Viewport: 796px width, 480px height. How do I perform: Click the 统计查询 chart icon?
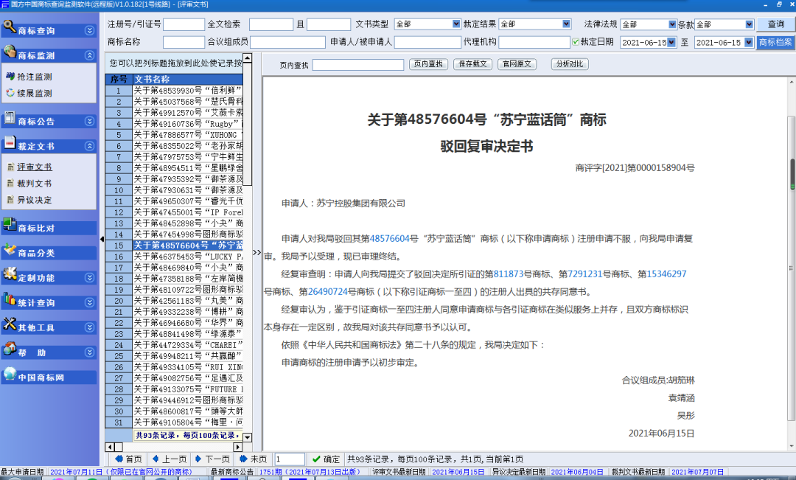(9, 299)
